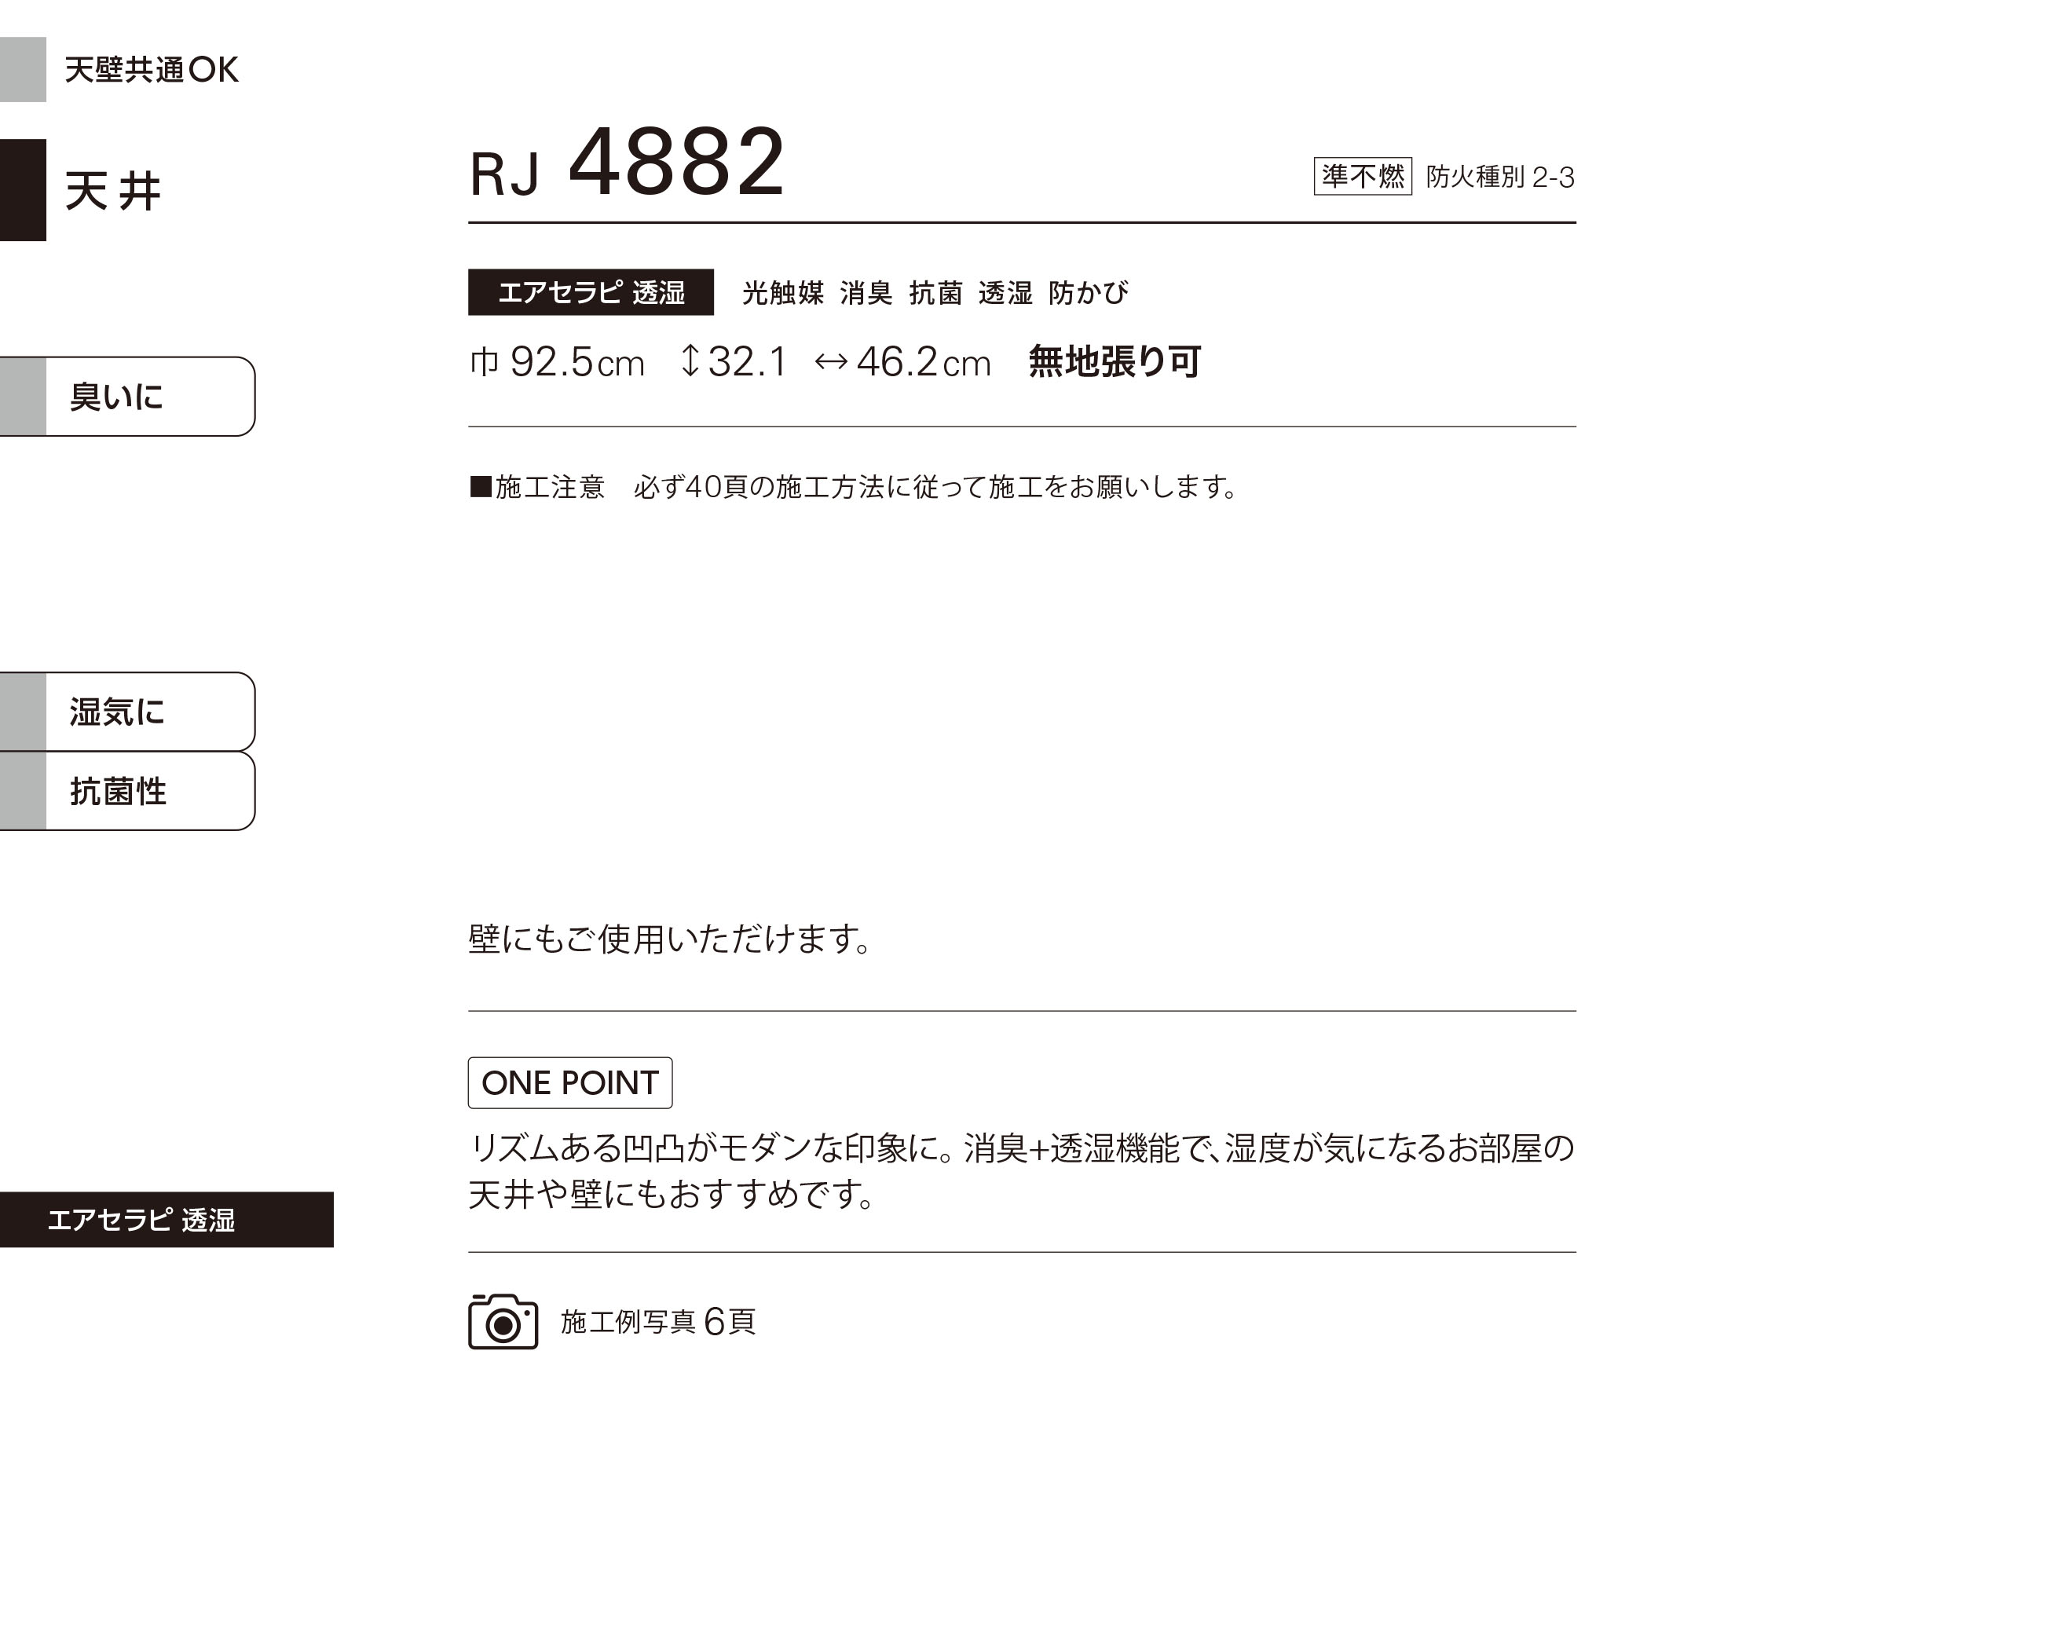Image resolution: width=2068 pixels, height=1651 pixels.
Task: Click the gray block beside 天壁共通OK
Action: (23, 69)
